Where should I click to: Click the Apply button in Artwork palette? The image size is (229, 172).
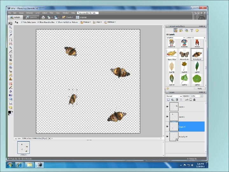[x=199, y=89]
